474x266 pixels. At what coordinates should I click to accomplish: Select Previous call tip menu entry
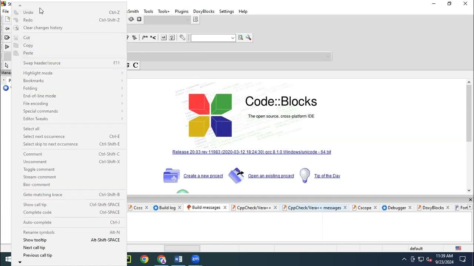coord(69,255)
